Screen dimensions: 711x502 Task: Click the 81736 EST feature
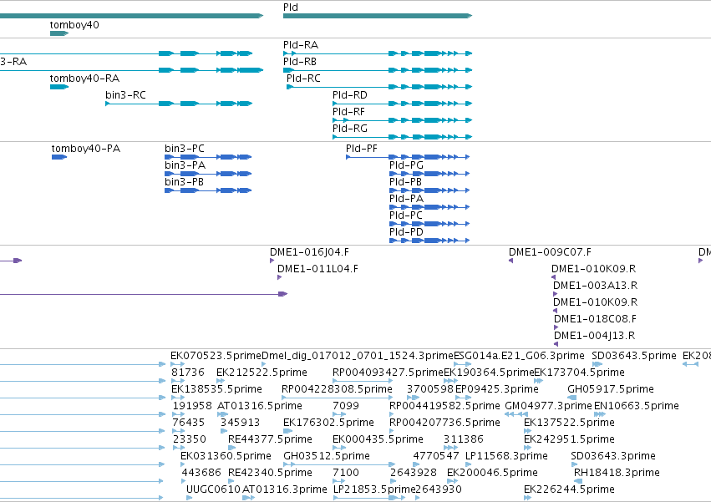coord(178,381)
